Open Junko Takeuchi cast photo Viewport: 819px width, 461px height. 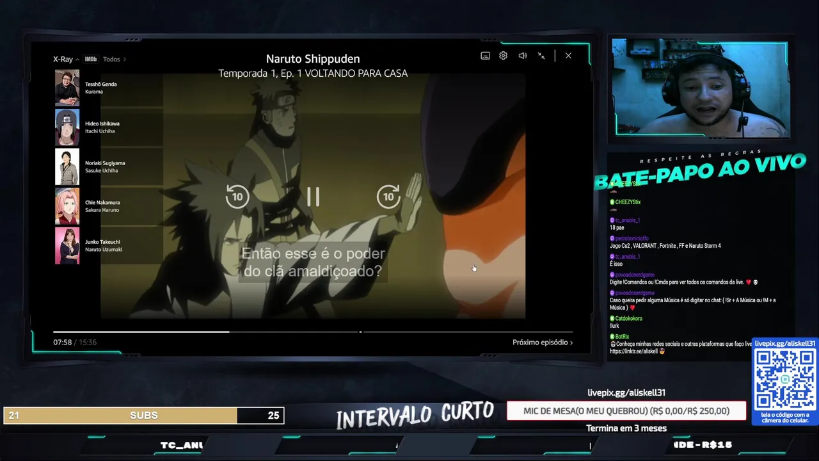pyautogui.click(x=67, y=246)
